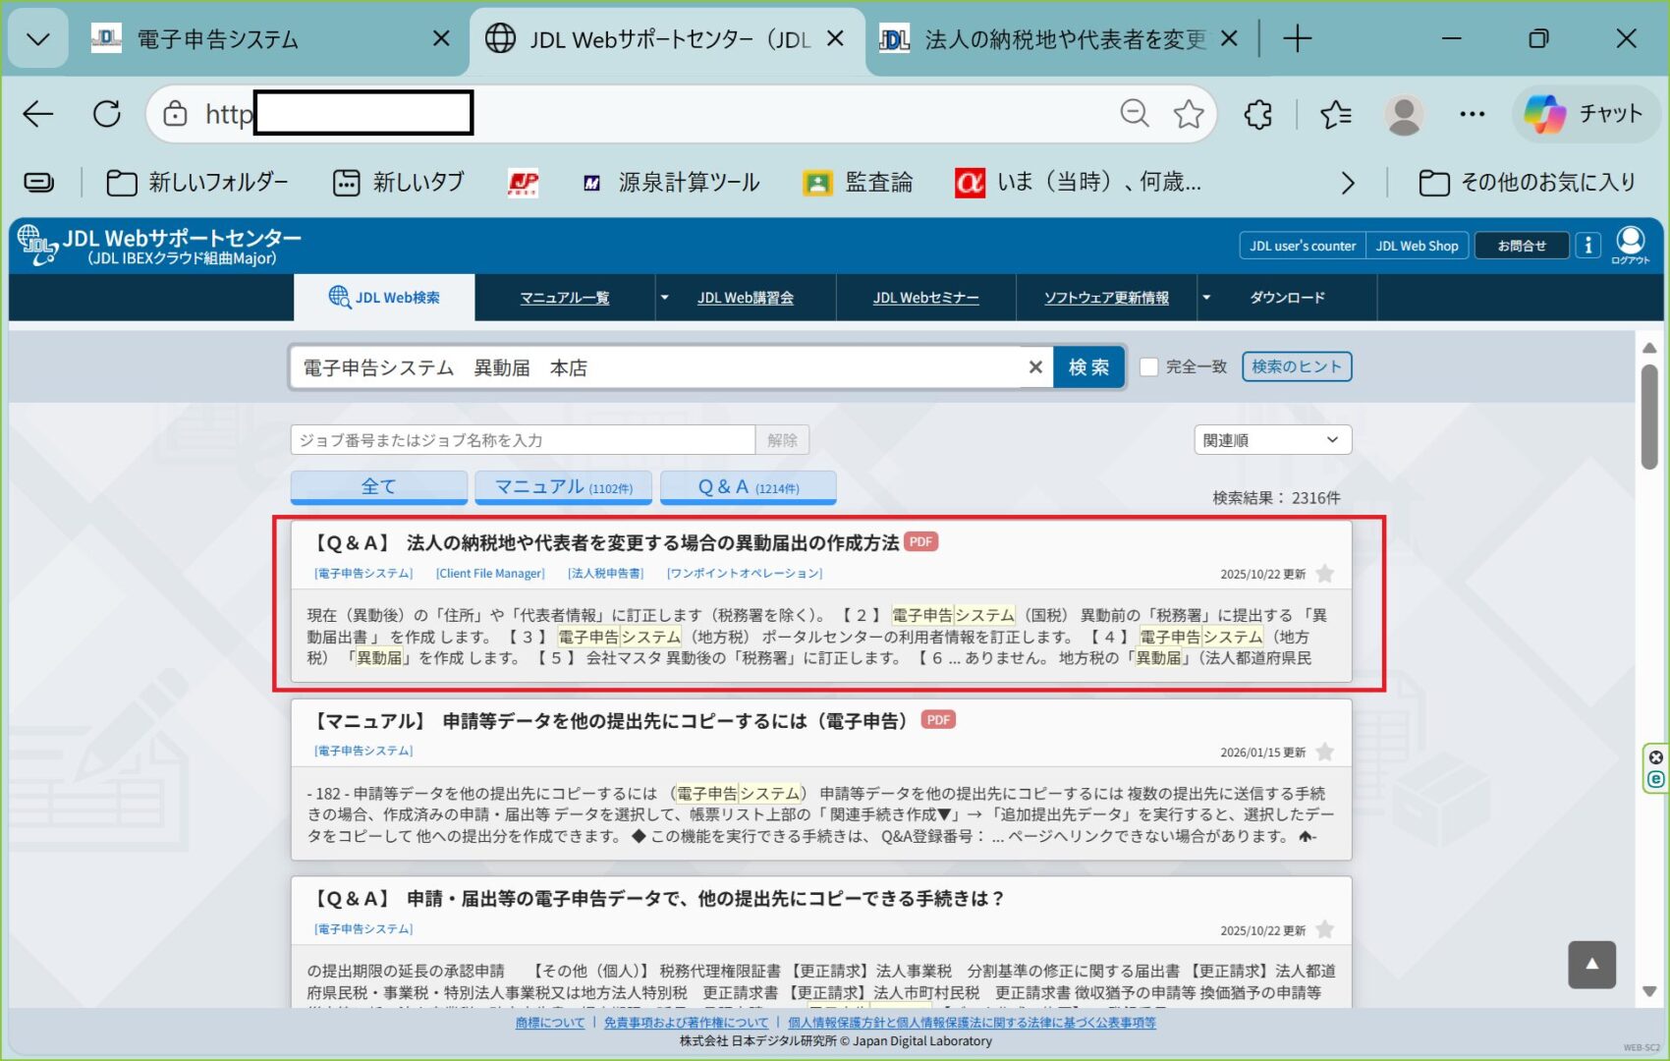Favorite the first Q&A result star

point(1324,574)
